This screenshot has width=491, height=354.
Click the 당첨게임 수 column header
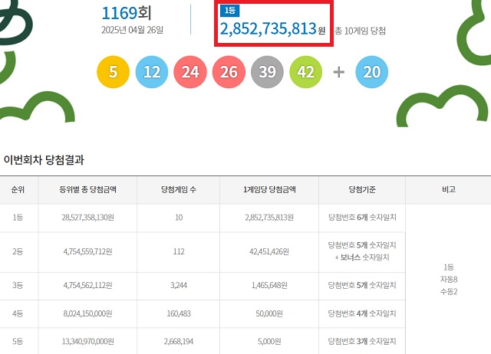click(178, 189)
